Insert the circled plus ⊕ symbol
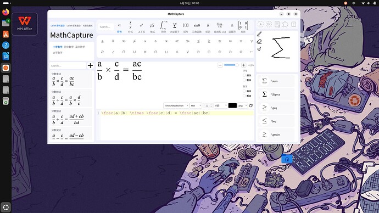Screen dimensions: 379x213 pos(220,52)
